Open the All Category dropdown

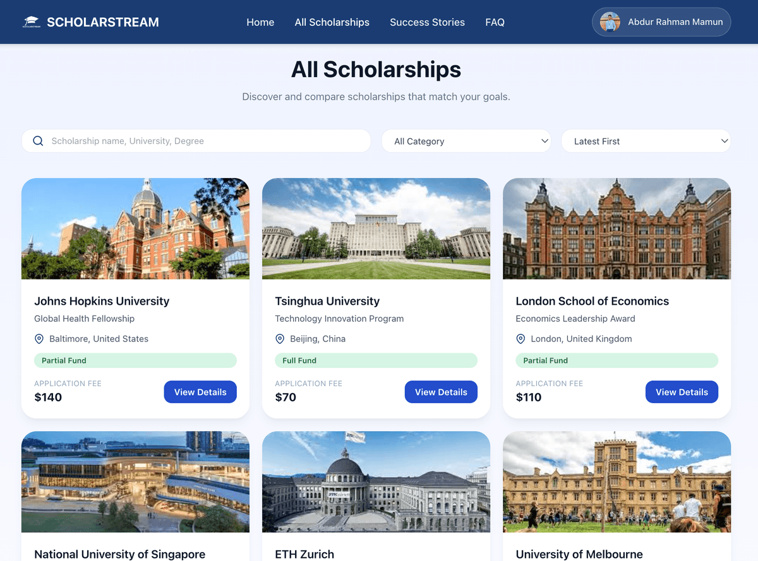pos(466,141)
